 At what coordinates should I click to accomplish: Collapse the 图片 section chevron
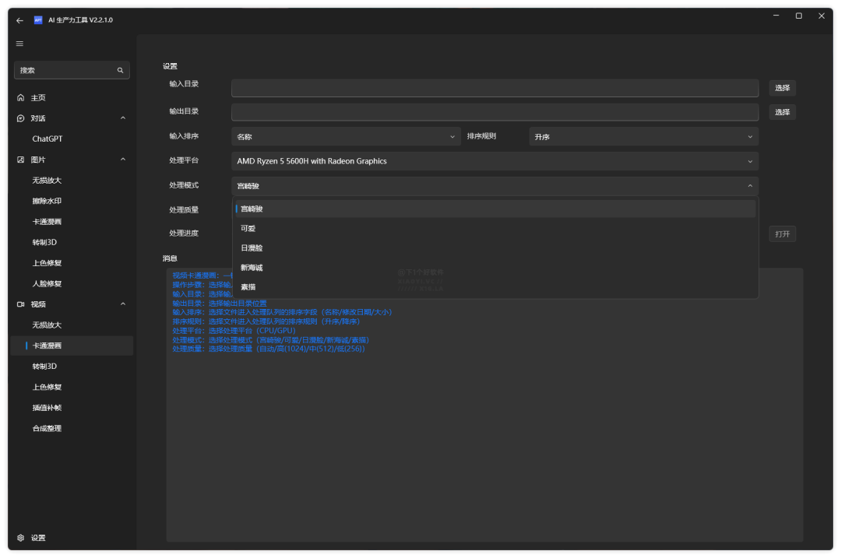[x=123, y=160]
